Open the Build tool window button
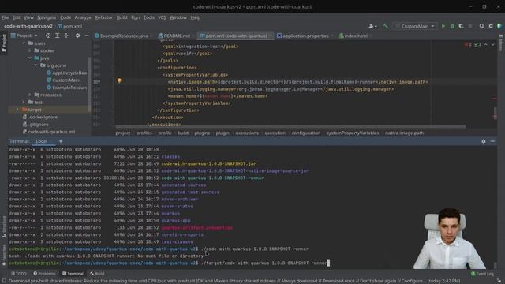The image size is (505, 284). pyautogui.click(x=97, y=274)
